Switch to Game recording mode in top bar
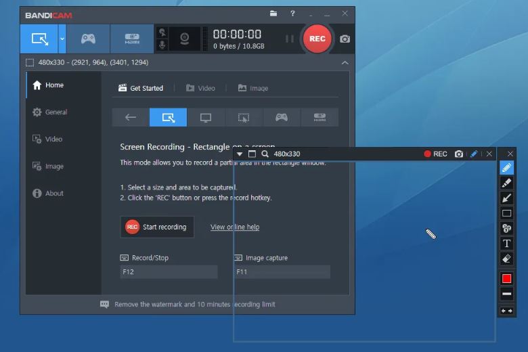528x352 pixels. (x=88, y=39)
